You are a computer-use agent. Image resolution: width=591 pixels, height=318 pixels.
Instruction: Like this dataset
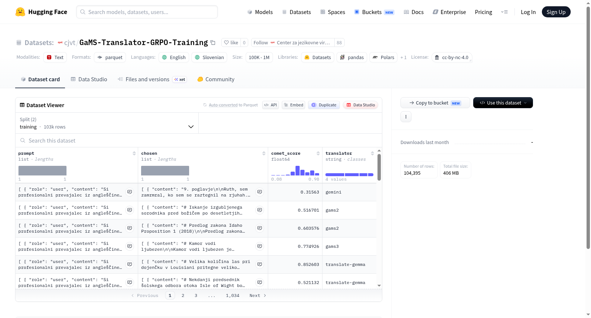pyautogui.click(x=231, y=42)
